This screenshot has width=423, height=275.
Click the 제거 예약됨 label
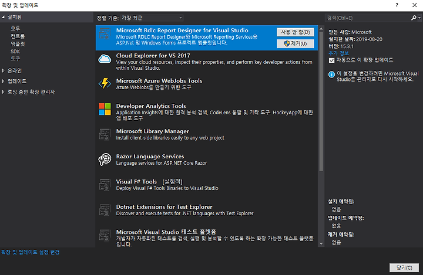(341, 235)
